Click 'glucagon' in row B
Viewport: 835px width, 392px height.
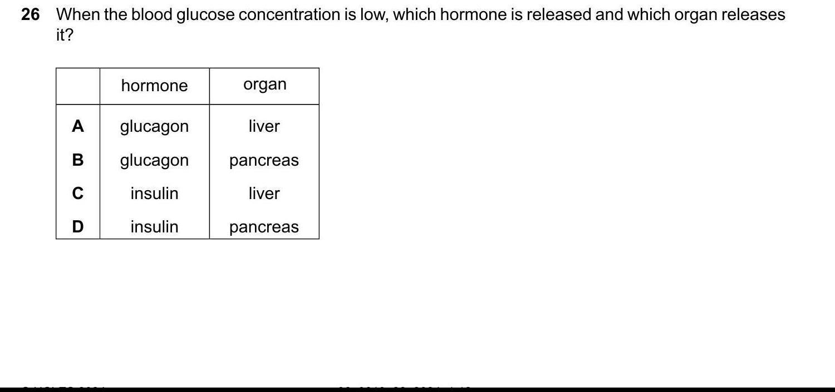154,161
